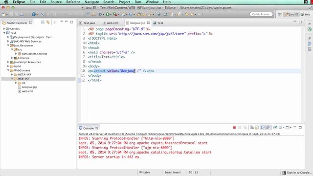This screenshot has width=313, height=176.
Task: Select web.xml in Project Explorer
Action: pyautogui.click(x=27, y=91)
